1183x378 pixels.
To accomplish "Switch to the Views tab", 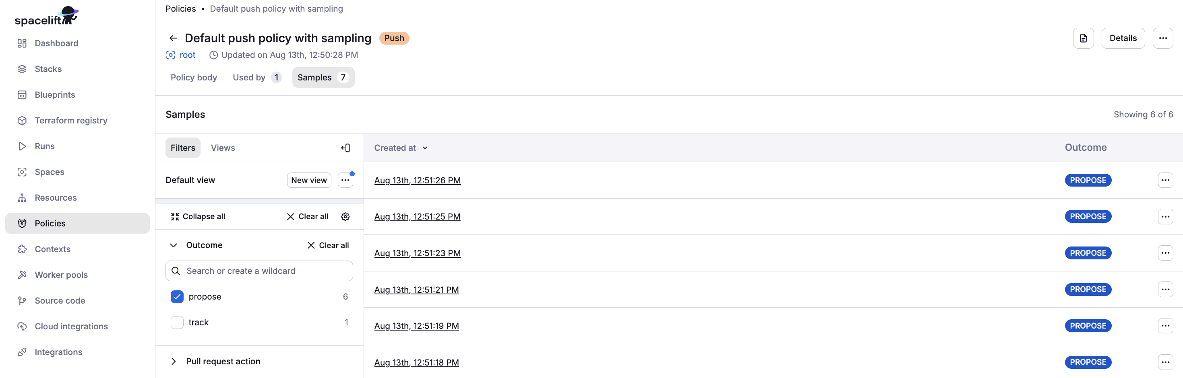I will point(223,148).
